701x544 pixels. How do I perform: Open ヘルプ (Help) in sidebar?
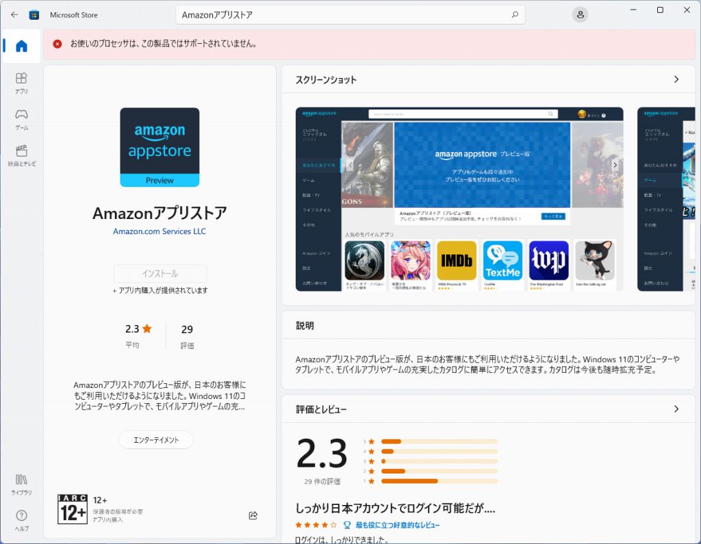(x=21, y=521)
